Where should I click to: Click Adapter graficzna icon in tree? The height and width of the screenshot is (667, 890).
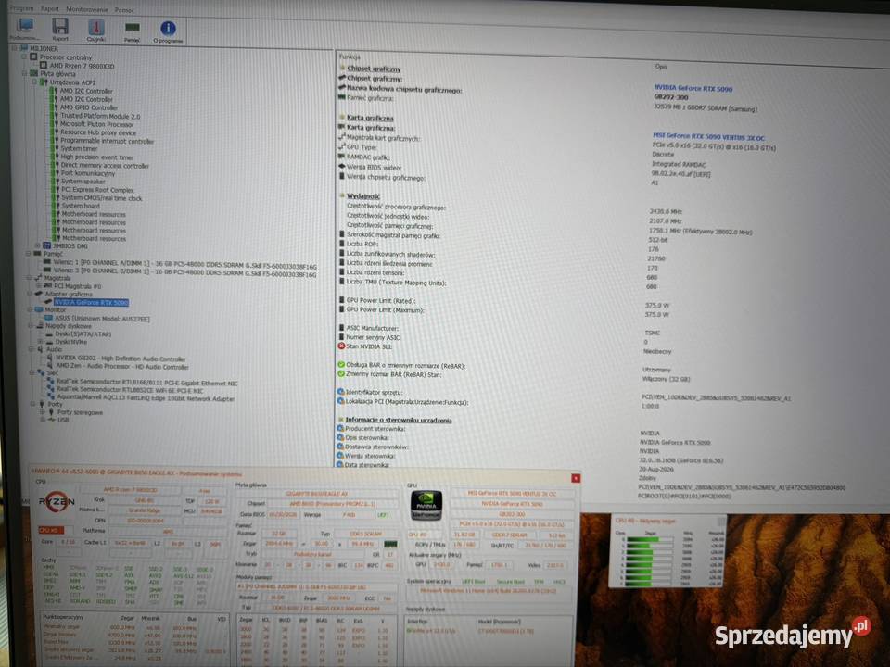[39, 294]
